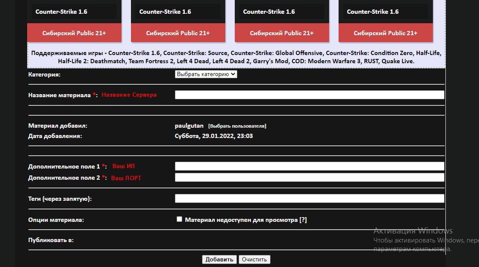Submit the form with "Добавить"
Screen dimensions: 479x267
(x=219, y=259)
